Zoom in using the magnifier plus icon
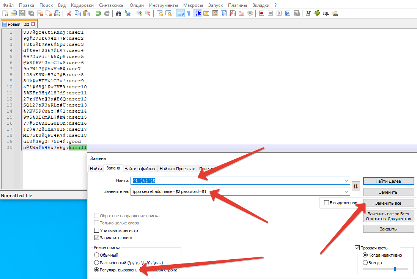 click(x=139, y=13)
